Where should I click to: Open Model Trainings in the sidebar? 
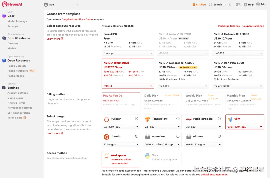[17, 21]
